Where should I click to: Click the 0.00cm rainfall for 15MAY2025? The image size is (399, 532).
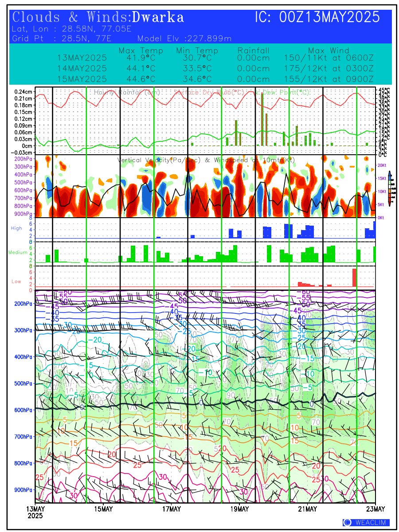[254, 79]
